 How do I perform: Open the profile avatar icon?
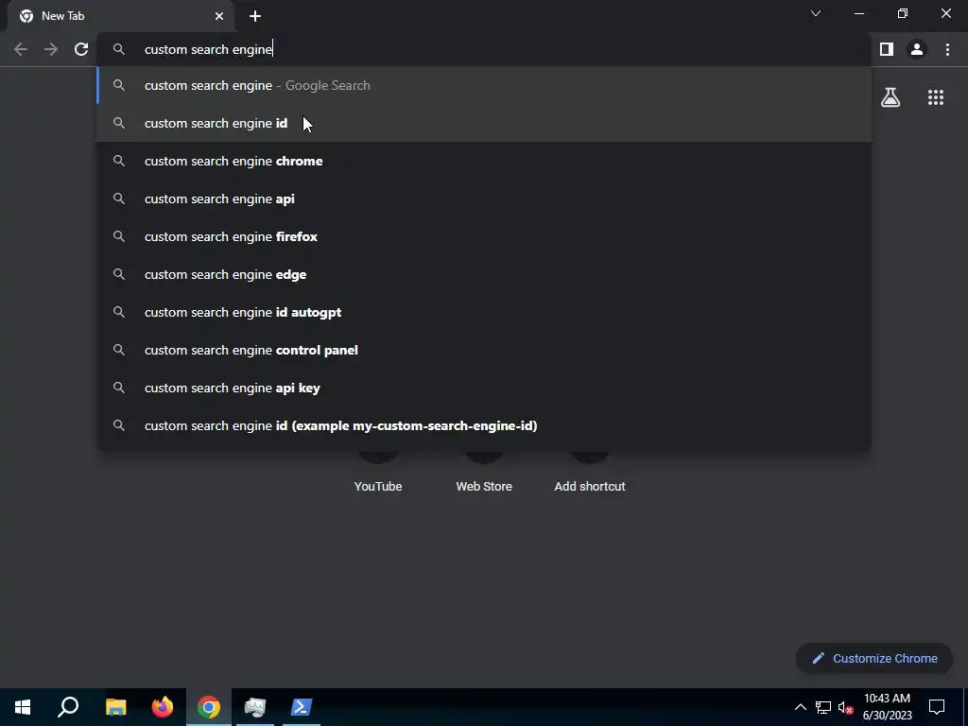[917, 49]
